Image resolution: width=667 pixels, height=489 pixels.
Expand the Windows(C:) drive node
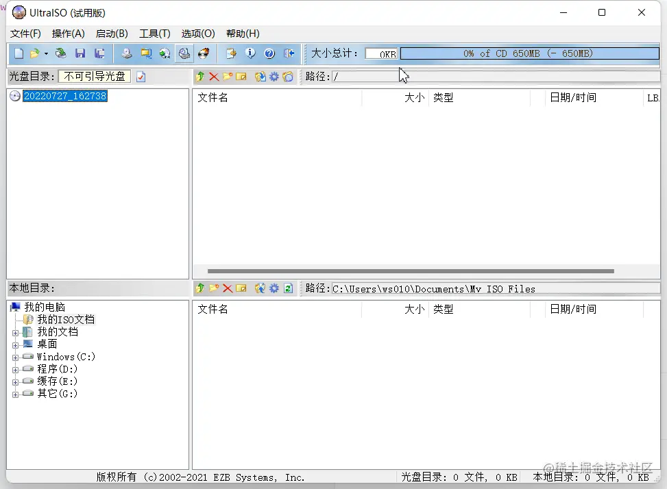coord(15,358)
